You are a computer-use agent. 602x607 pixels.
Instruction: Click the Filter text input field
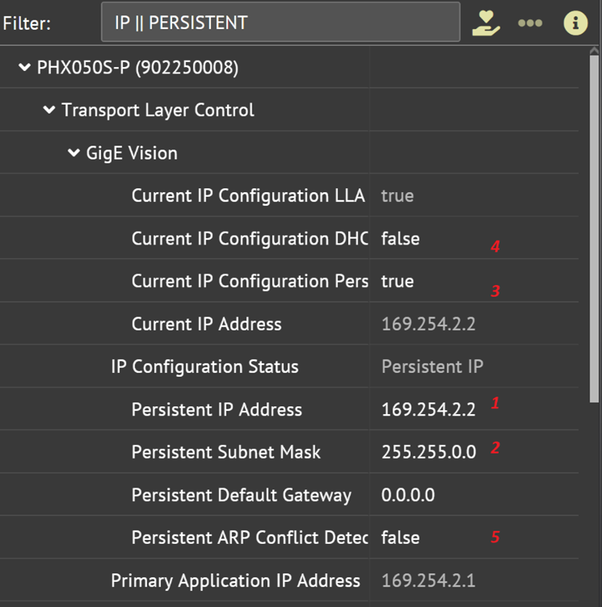point(280,23)
